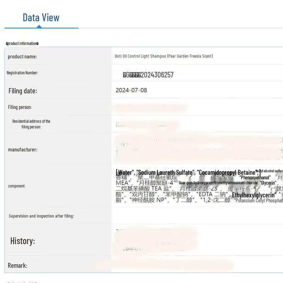This screenshot has height=283, width=283.
Task: Select Ethylhexylglycerin ingredient text
Action: click(254, 195)
